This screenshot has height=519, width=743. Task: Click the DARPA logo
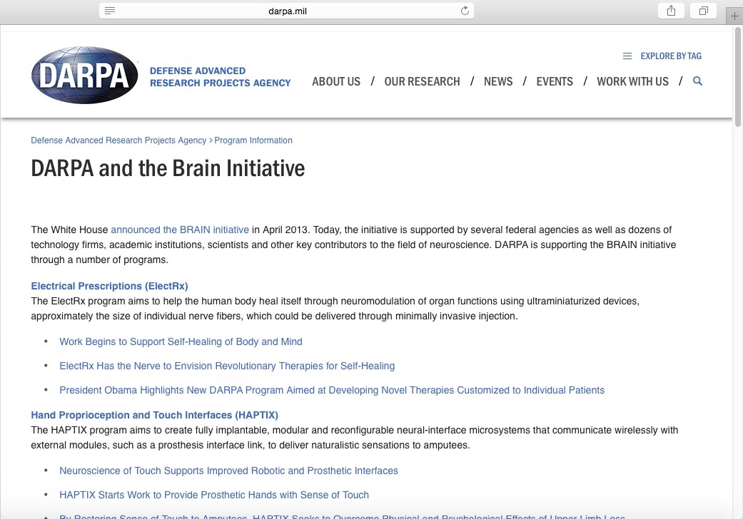[x=85, y=75]
